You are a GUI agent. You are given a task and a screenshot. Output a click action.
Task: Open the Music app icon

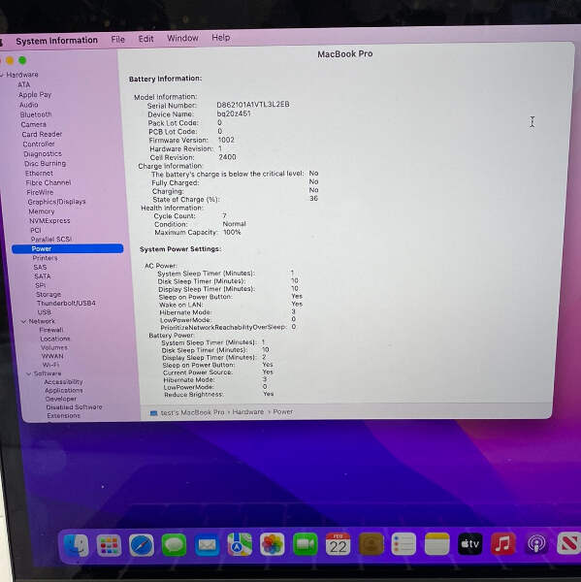point(503,544)
